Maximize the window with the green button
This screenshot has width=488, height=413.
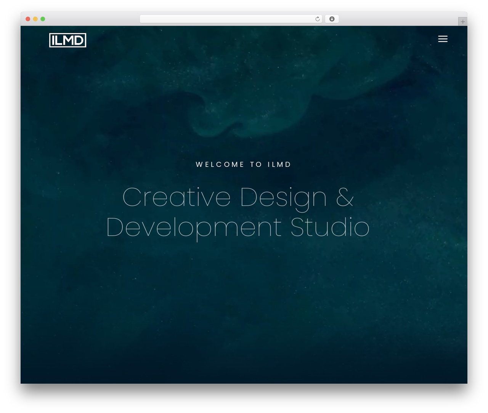[x=43, y=19]
